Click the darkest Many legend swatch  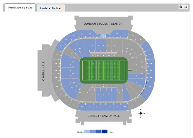[x=105, y=132]
